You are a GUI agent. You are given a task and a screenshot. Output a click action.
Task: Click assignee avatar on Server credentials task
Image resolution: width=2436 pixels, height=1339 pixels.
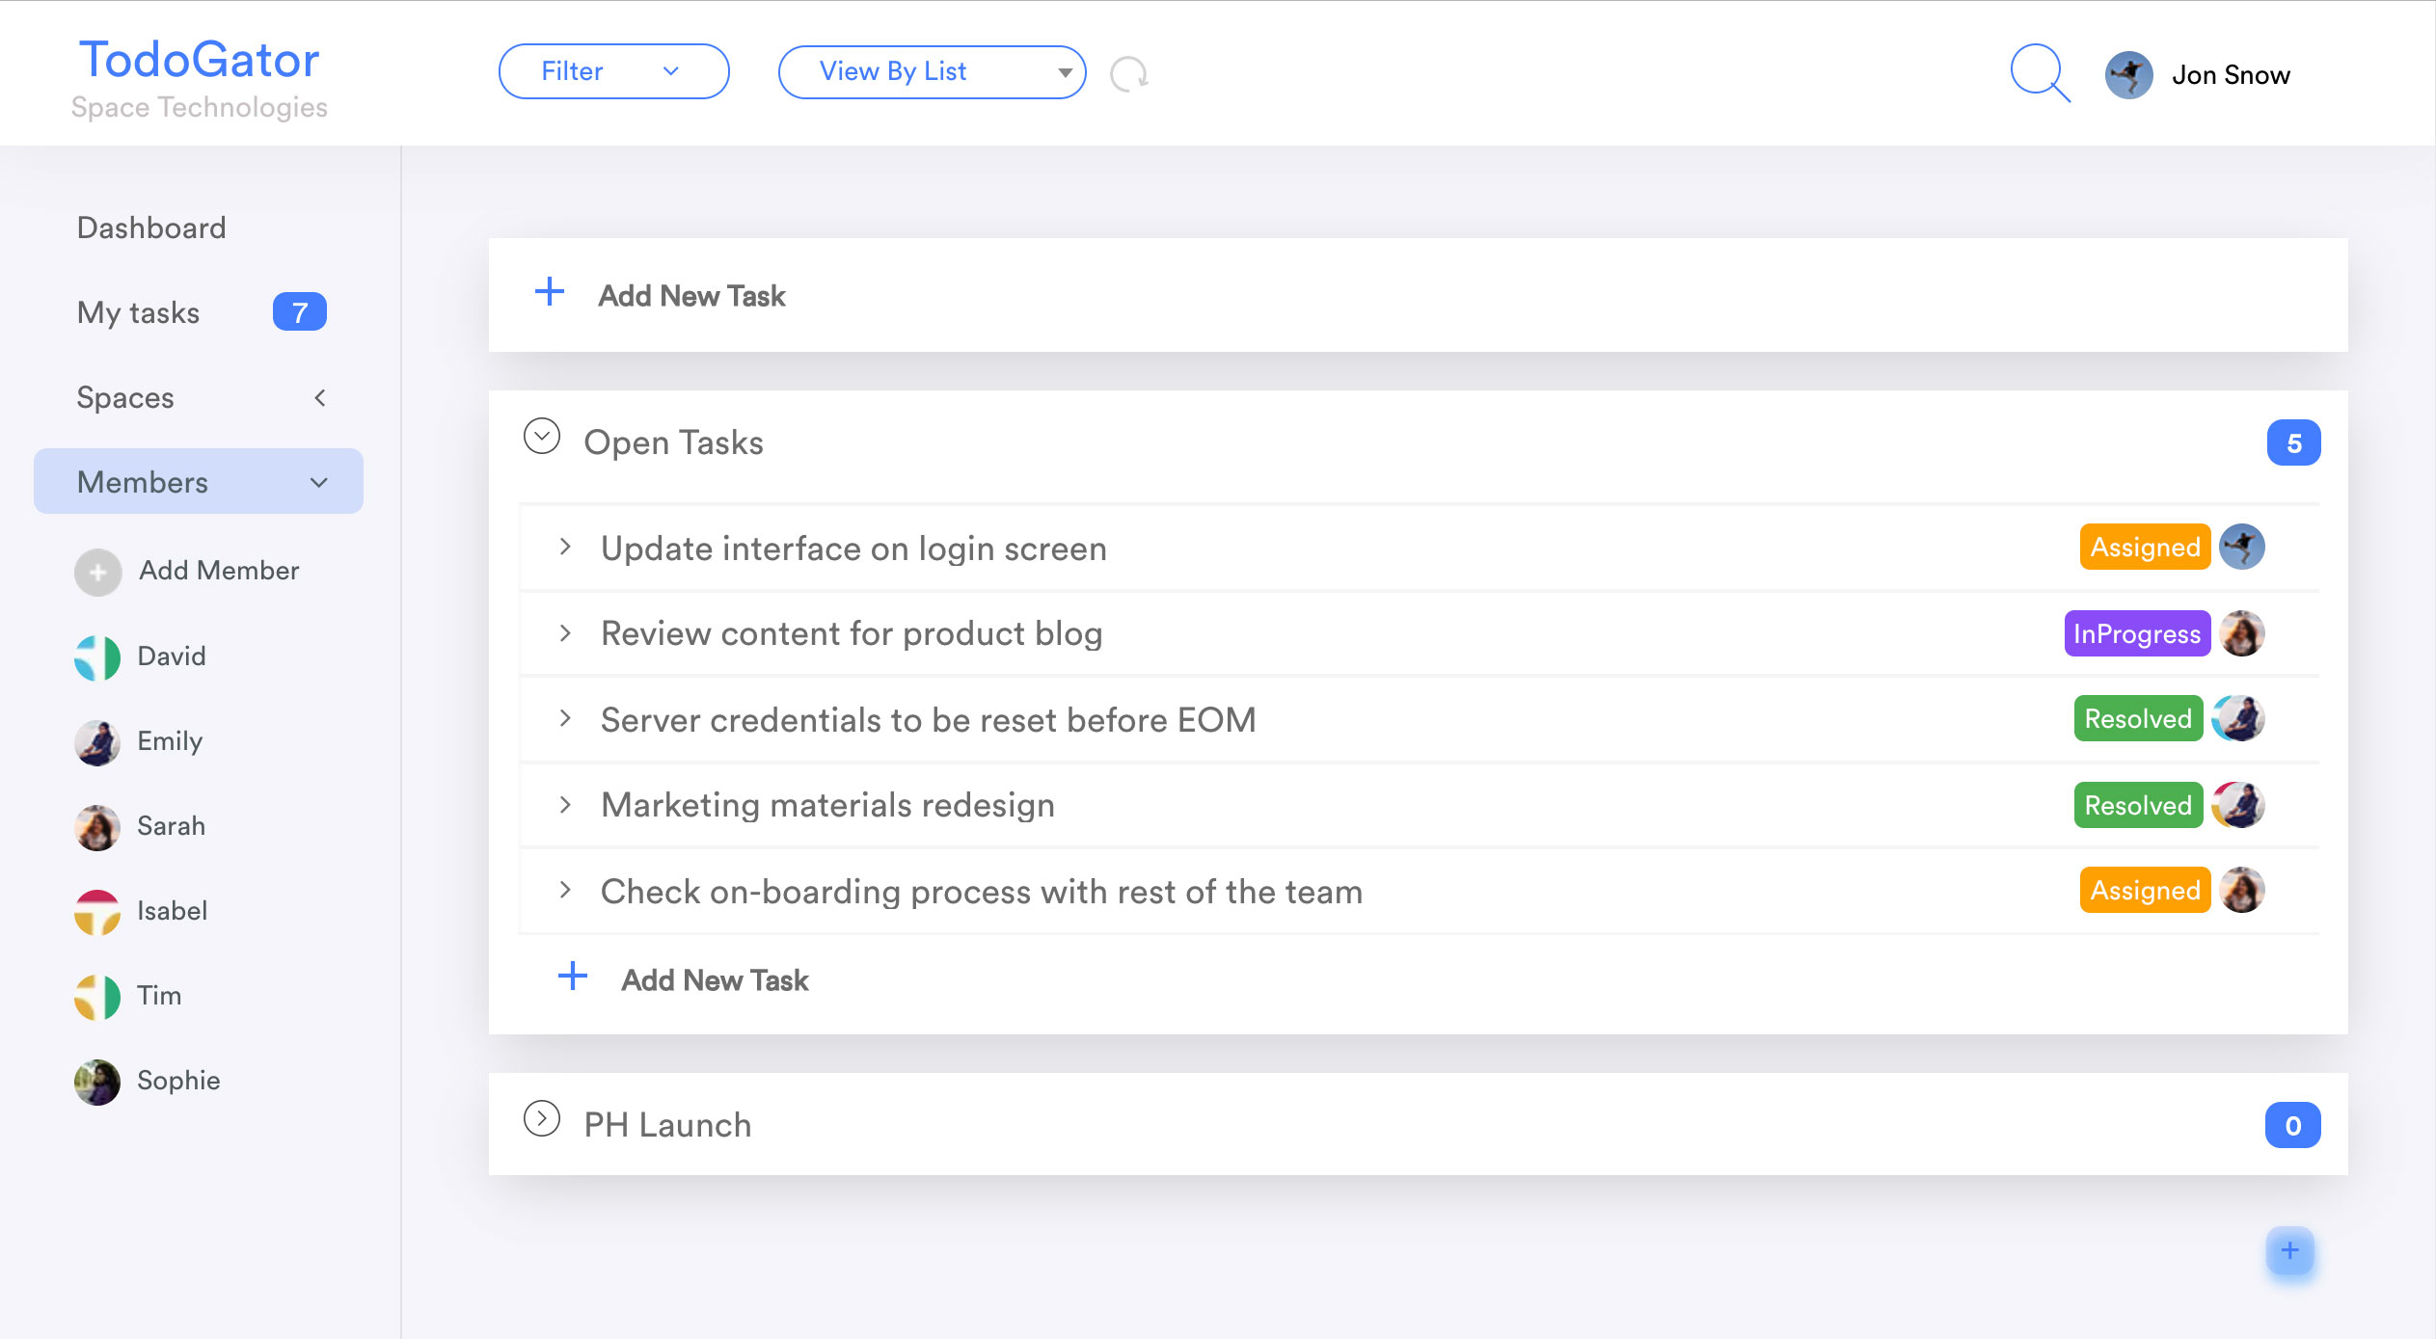click(2238, 718)
